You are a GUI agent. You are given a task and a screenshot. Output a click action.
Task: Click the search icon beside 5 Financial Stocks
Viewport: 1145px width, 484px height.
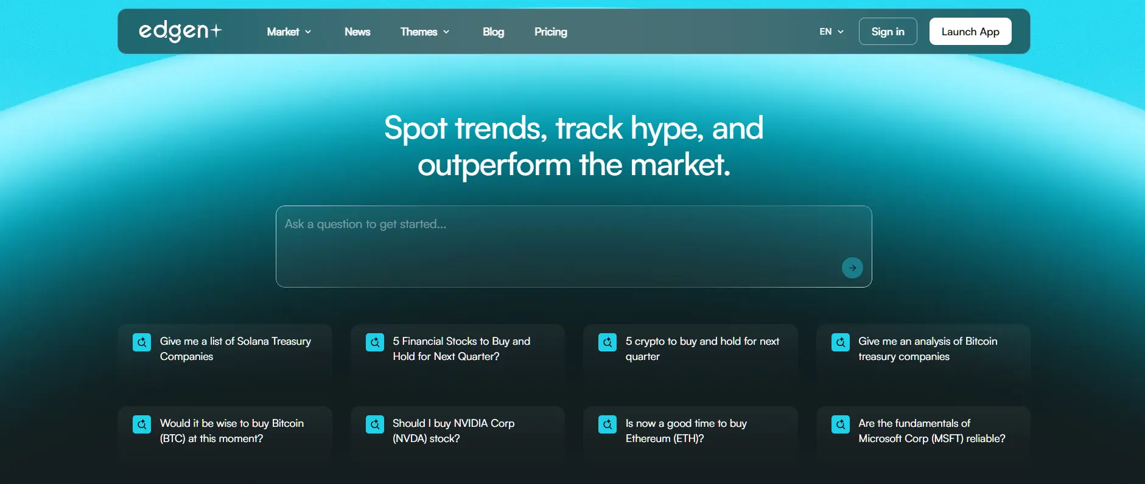click(375, 342)
